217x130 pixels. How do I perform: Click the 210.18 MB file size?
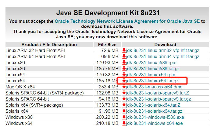click(107, 123)
